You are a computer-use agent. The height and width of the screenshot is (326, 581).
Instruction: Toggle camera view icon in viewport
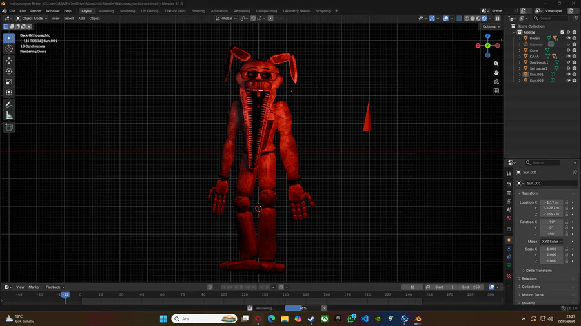point(496,82)
